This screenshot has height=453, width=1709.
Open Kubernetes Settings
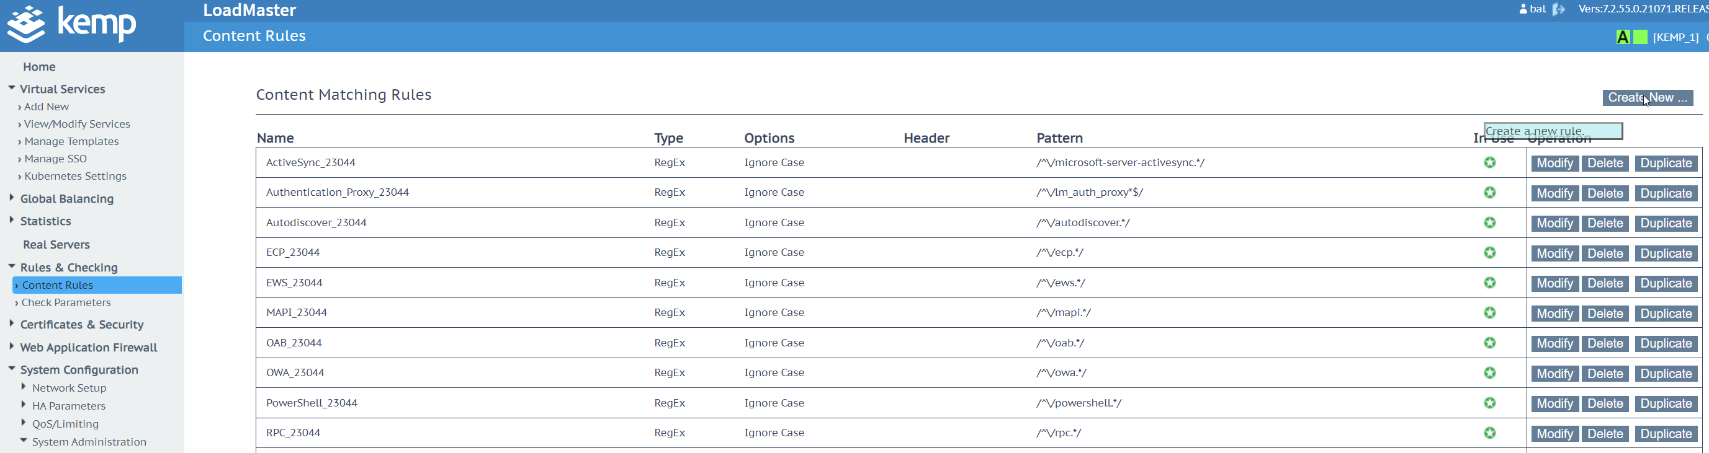(75, 176)
